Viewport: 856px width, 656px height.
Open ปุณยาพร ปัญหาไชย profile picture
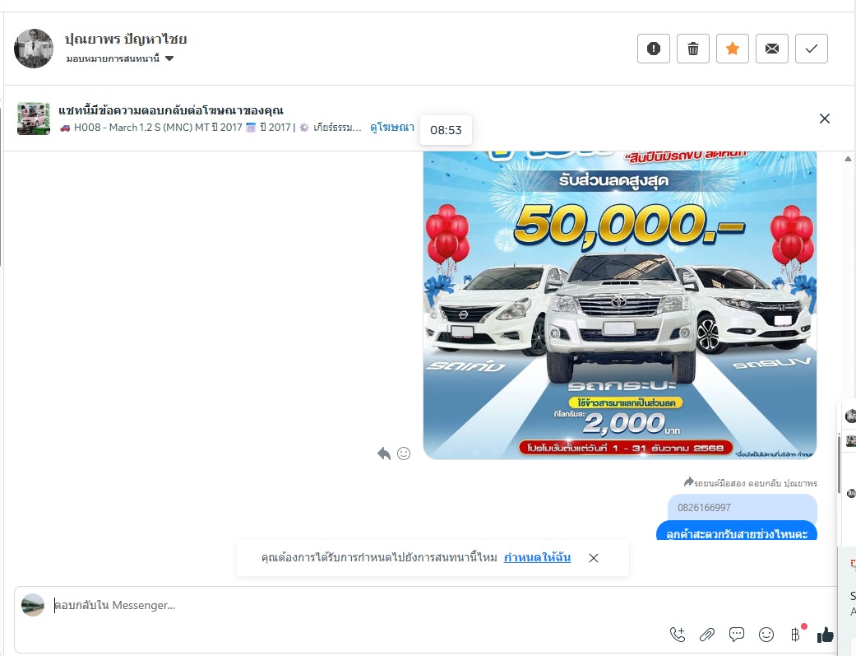click(33, 49)
